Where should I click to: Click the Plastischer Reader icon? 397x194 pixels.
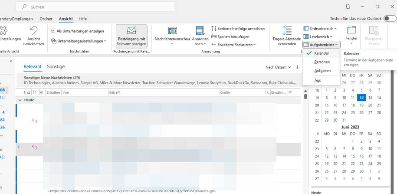(374, 31)
